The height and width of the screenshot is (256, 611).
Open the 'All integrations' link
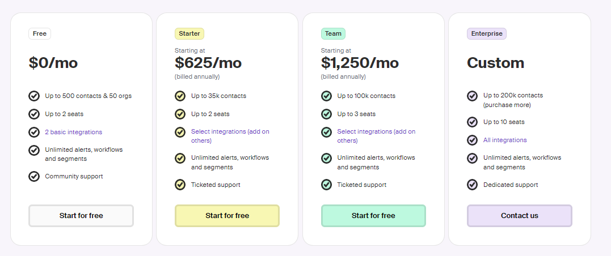pyautogui.click(x=505, y=140)
